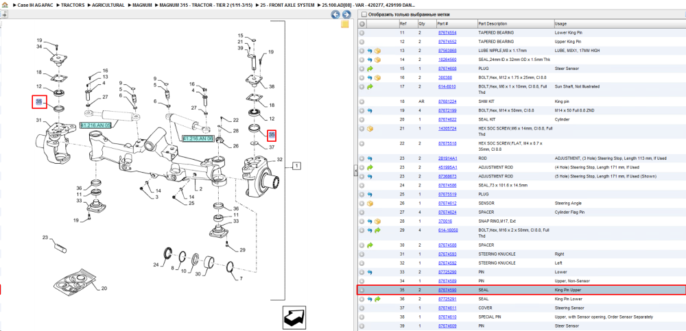
Task: Open box icon on SNAP RING ref 28
Action: 377,221
